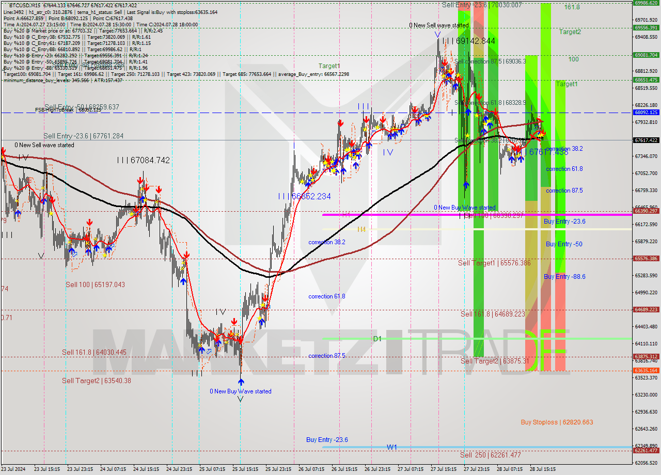Click the '23 Jul 2024' time axis label
Image resolution: width=661 pixels, height=475 pixels.
[14, 469]
